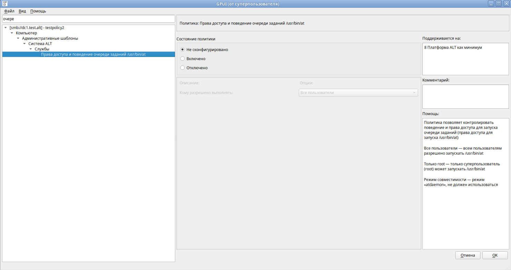This screenshot has height=270, width=511.
Task: Select Административные шаблоны in the tree
Action: [50, 38]
